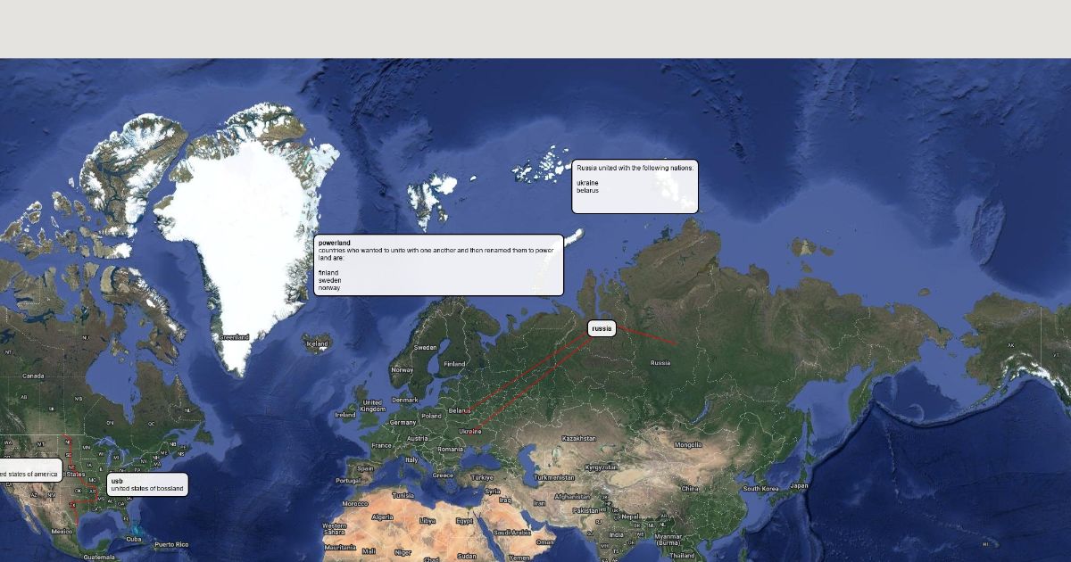This screenshot has width=1071, height=562.
Task: Click the United Kingdom map label
Action: pyautogui.click(x=372, y=406)
